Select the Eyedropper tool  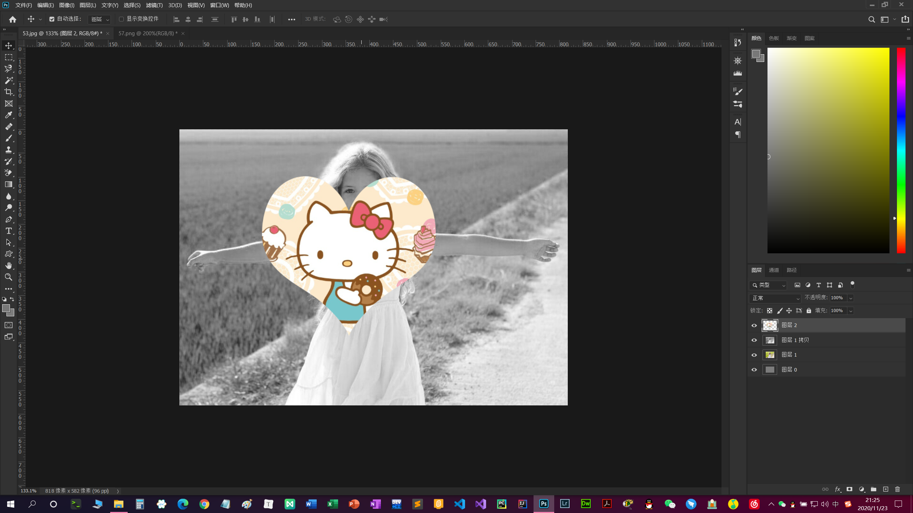9,115
